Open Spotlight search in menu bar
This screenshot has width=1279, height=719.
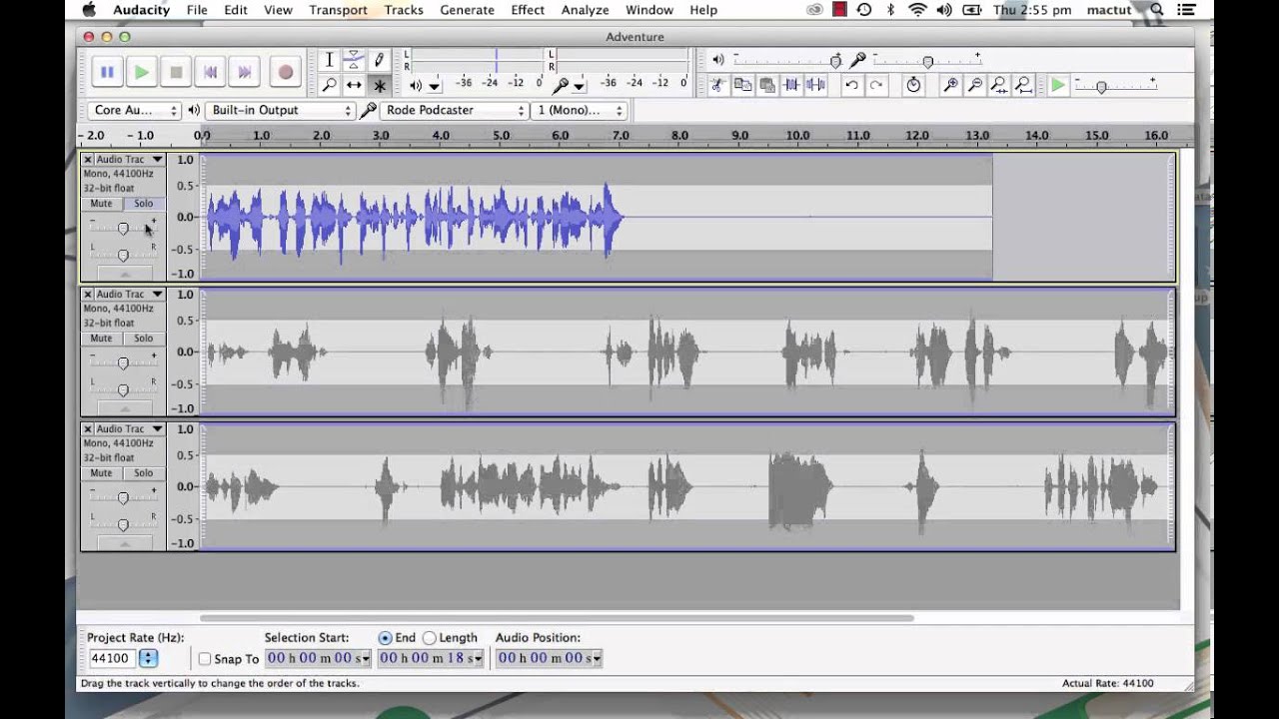point(1157,10)
